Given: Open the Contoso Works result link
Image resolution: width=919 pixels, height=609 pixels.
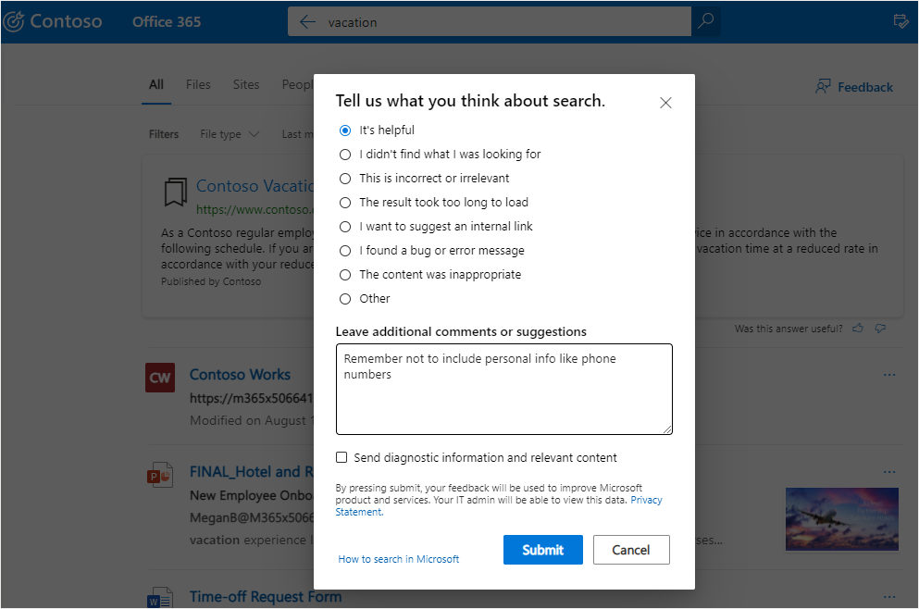Looking at the screenshot, I should (240, 375).
